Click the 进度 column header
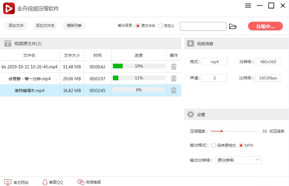Screen dimensions: 289x186 coord(138,55)
